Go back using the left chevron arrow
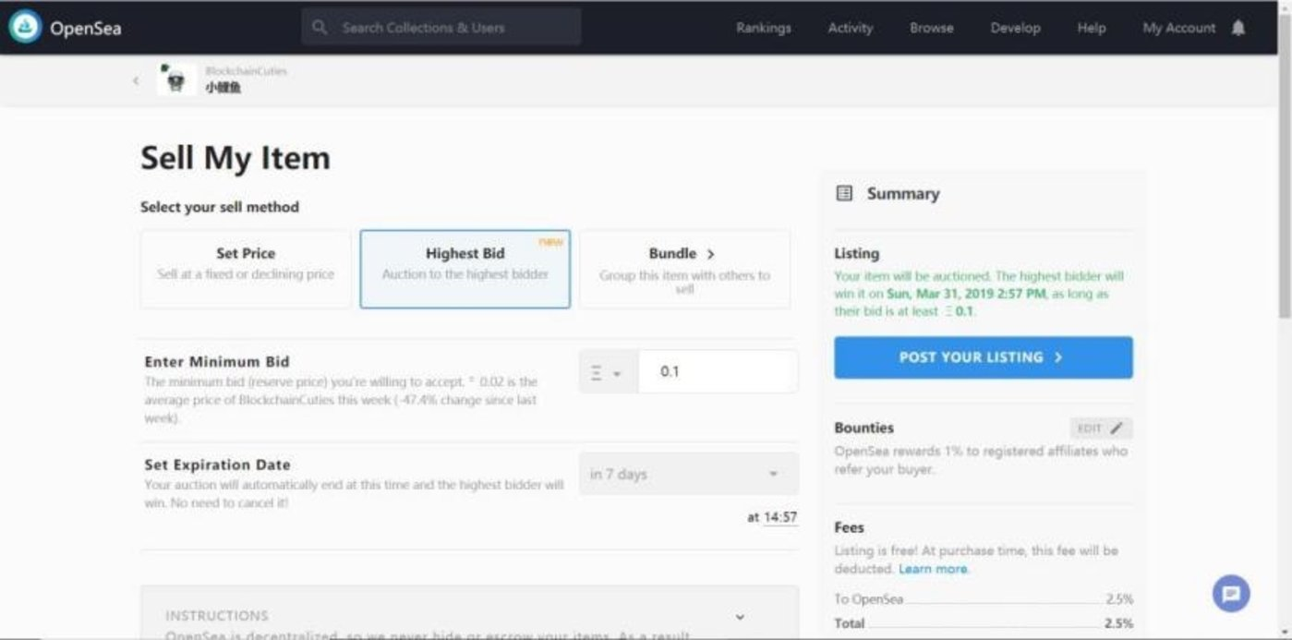This screenshot has width=1292, height=640. 136,81
